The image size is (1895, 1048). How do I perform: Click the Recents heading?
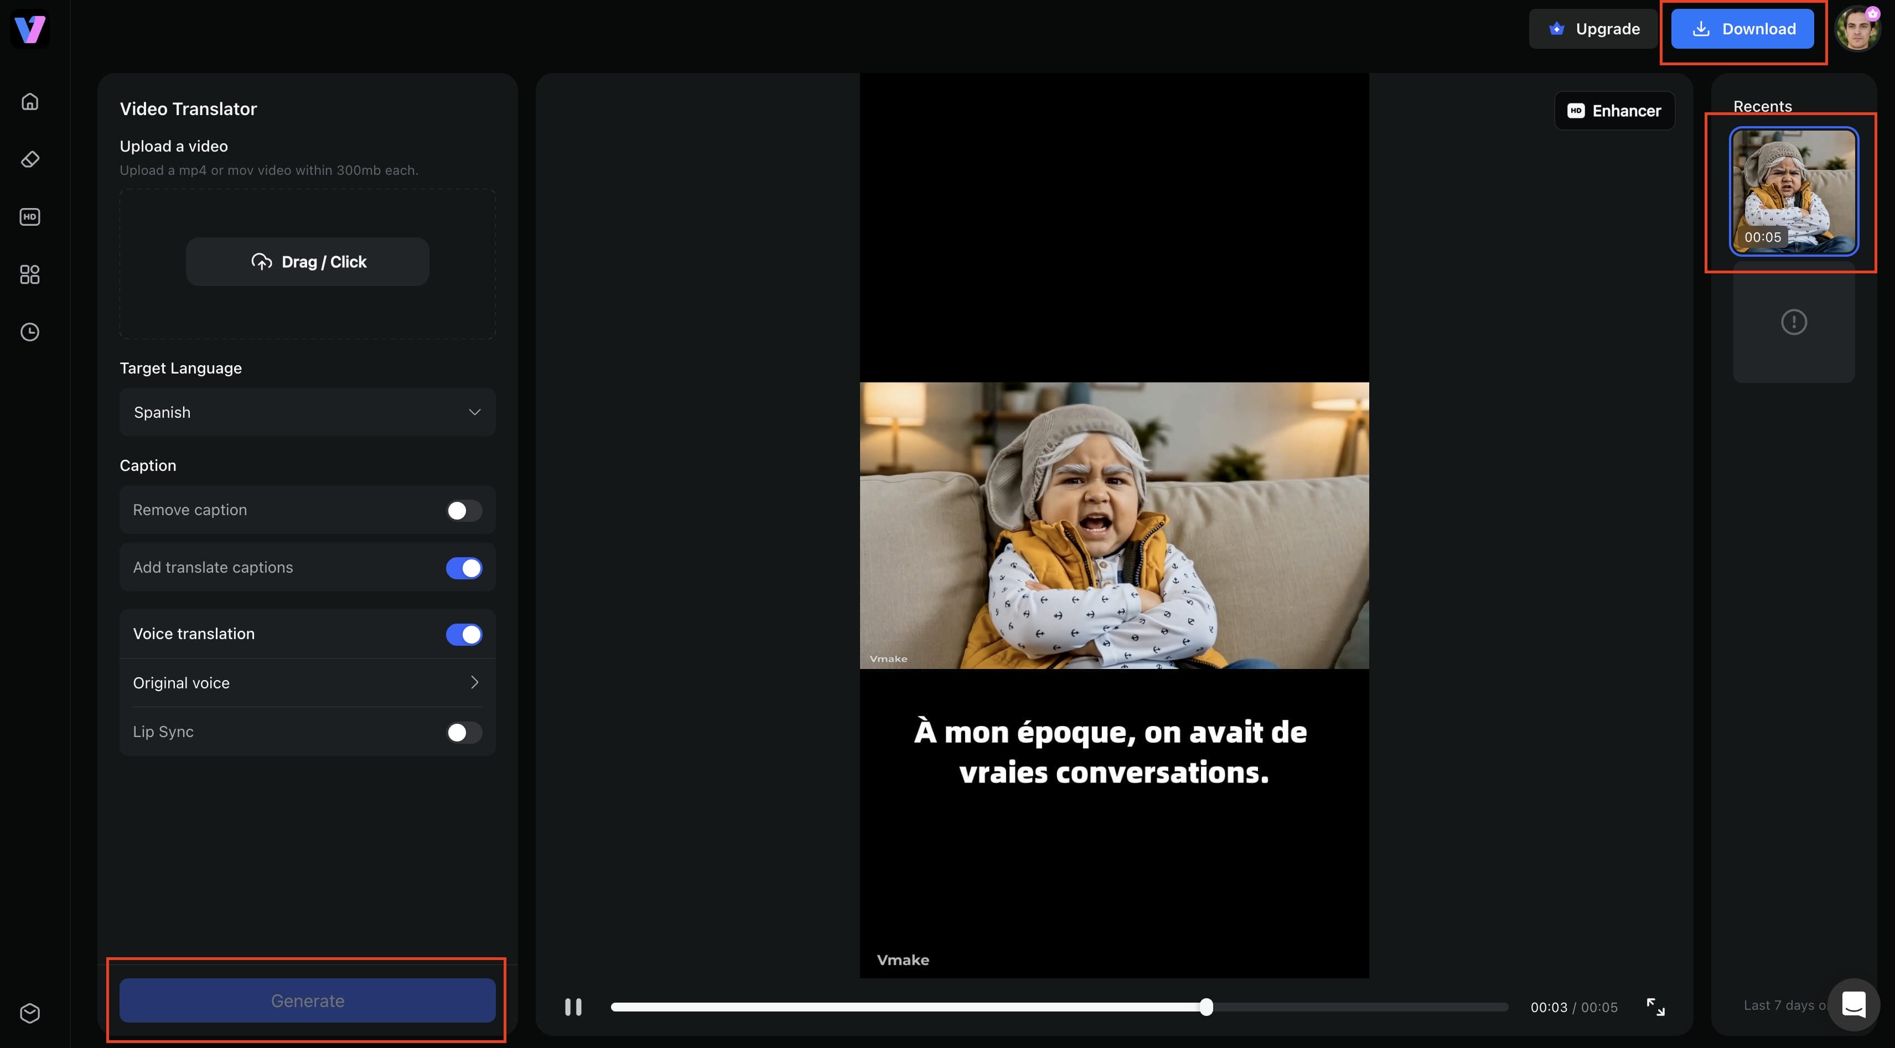pyautogui.click(x=1763, y=107)
